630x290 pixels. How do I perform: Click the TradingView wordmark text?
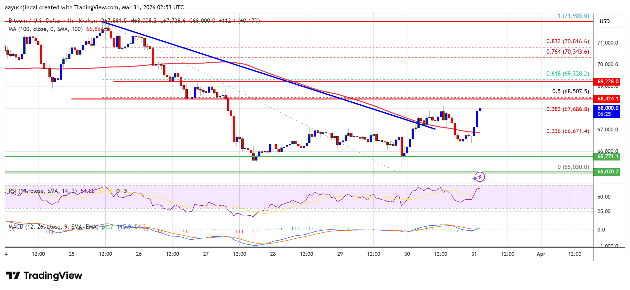(53, 275)
